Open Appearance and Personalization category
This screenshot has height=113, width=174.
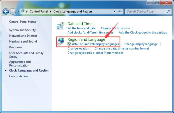(x=20, y=63)
